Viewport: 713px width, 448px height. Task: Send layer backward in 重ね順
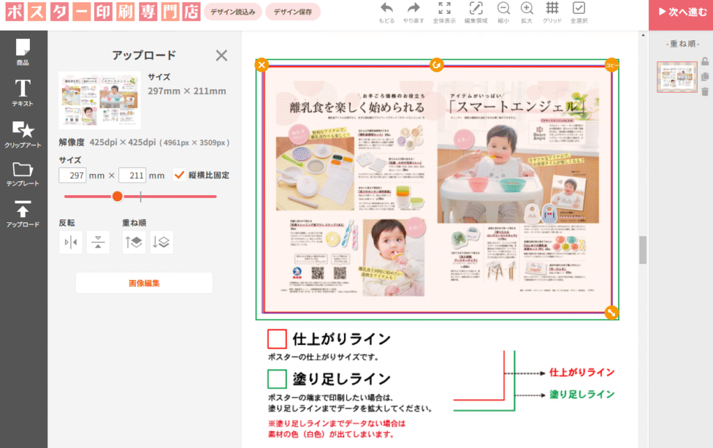[x=161, y=242]
